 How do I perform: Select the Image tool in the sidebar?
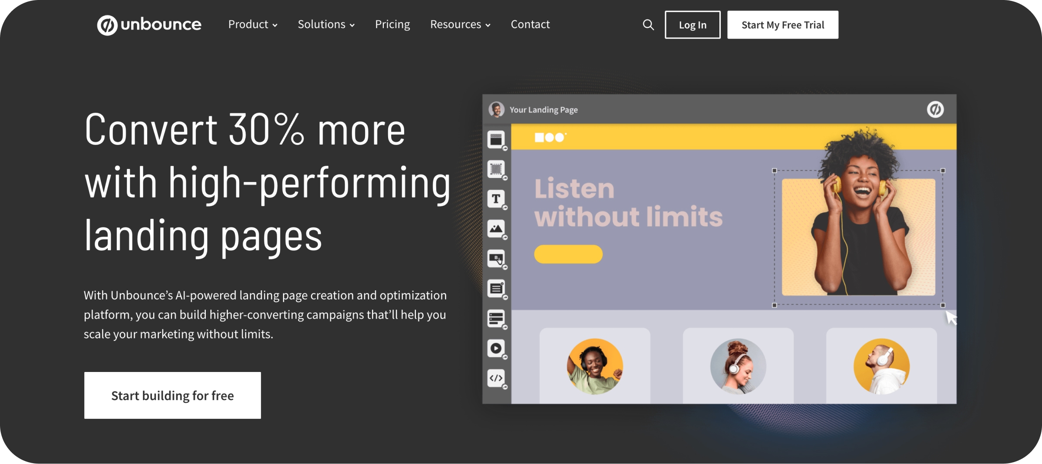(x=496, y=228)
